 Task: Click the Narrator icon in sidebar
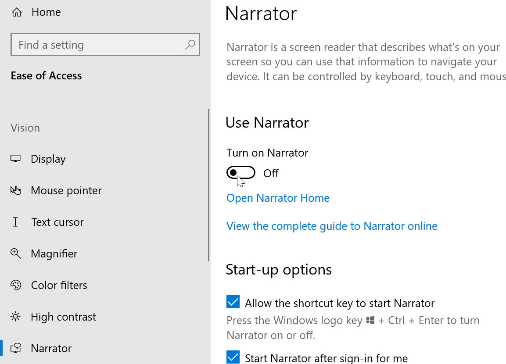[x=15, y=348]
